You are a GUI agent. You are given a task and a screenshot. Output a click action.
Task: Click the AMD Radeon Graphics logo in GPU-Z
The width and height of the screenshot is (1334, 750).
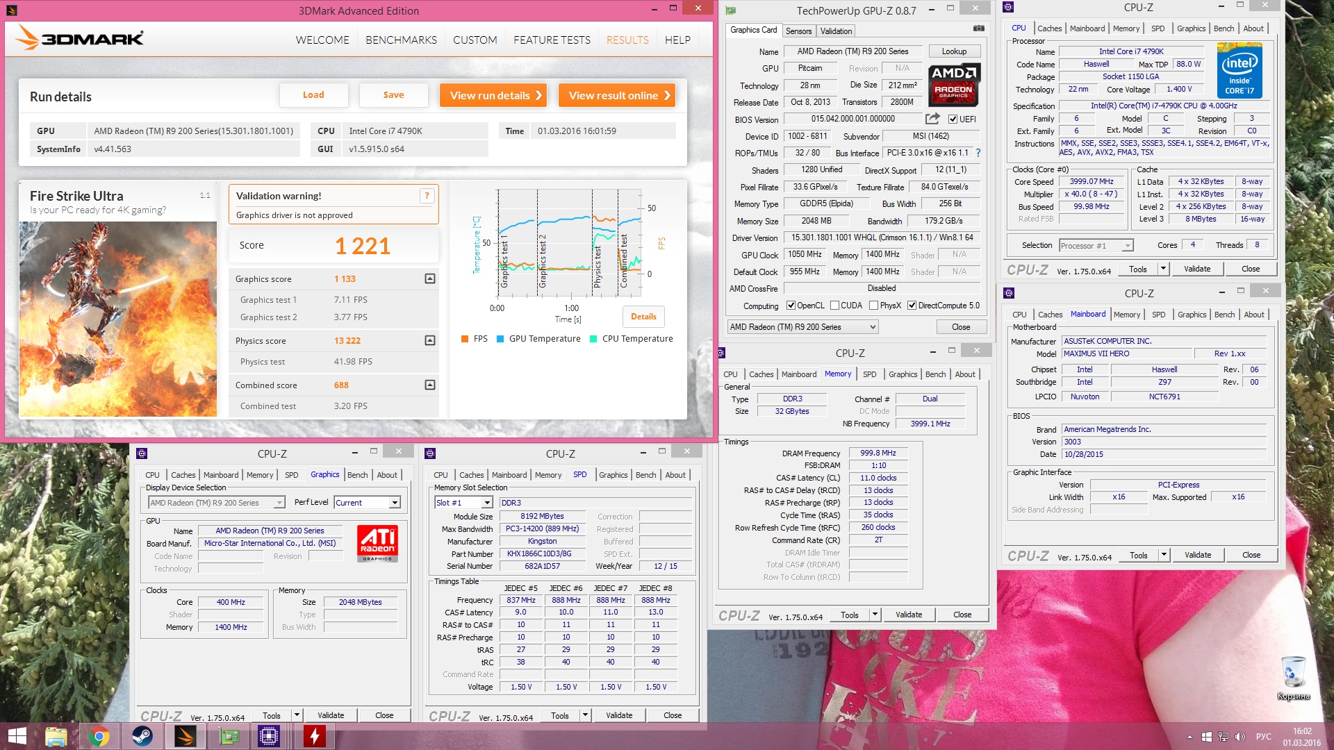pyautogui.click(x=954, y=84)
